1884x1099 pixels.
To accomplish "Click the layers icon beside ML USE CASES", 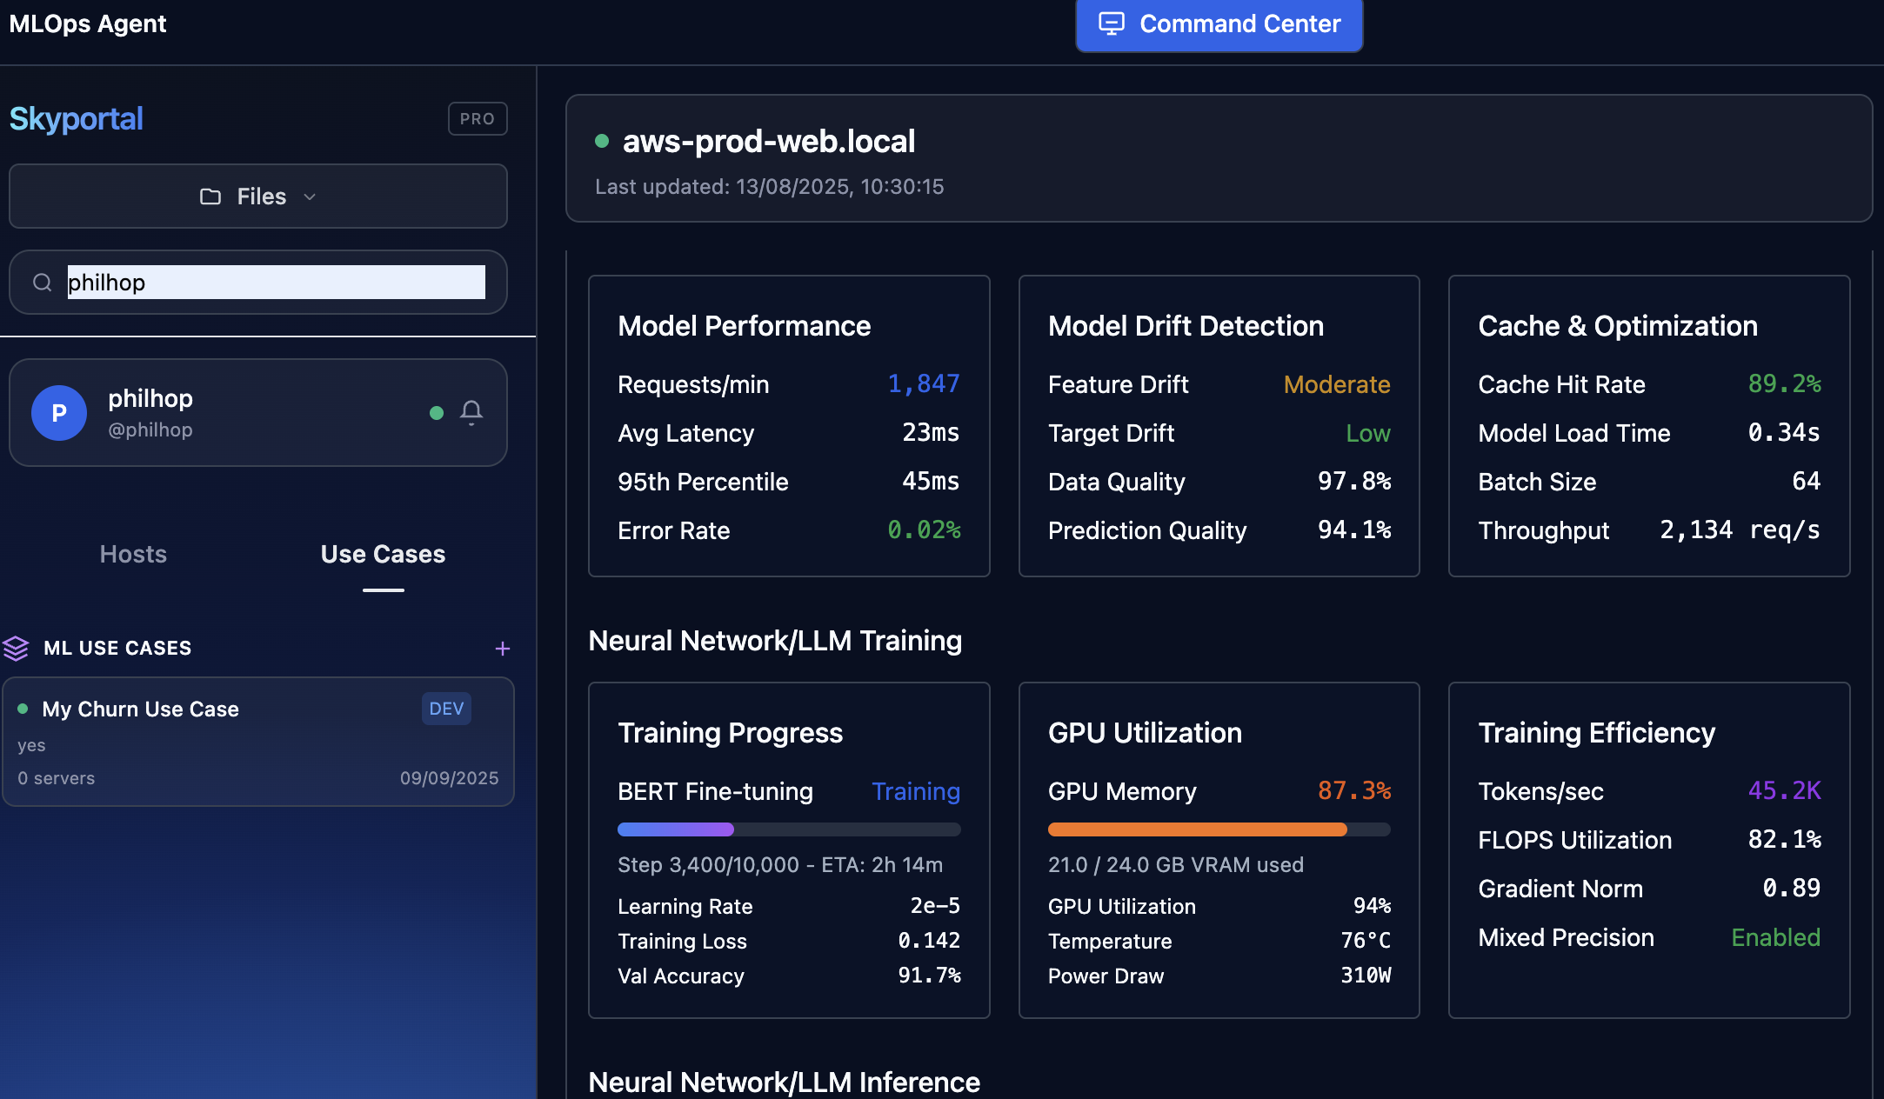I will [x=17, y=648].
